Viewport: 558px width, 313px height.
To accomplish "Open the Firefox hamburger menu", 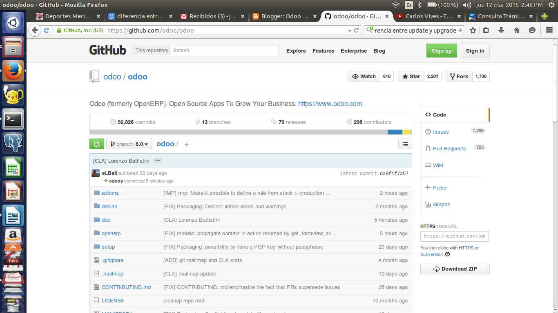I will coord(549,30).
